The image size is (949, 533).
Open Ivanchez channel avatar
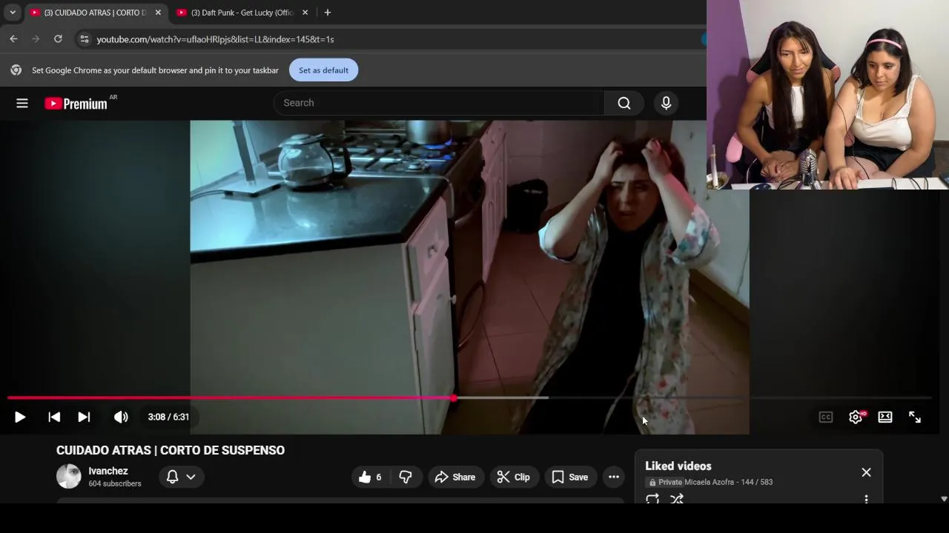69,477
